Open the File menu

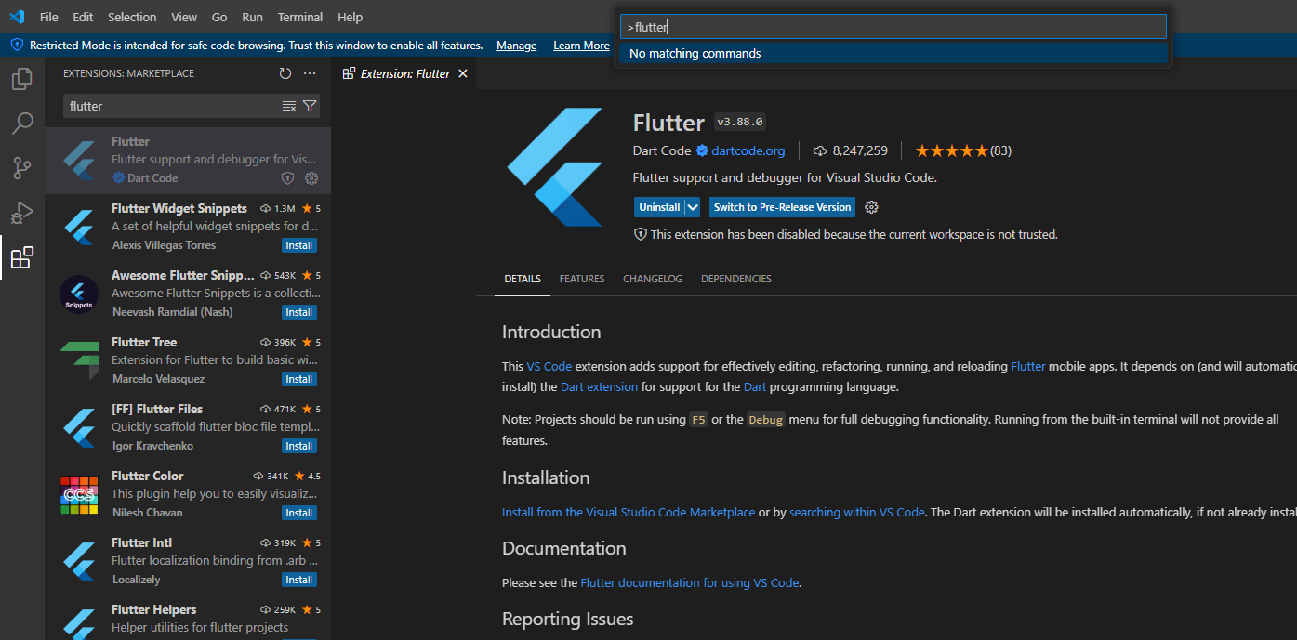pyautogui.click(x=49, y=17)
